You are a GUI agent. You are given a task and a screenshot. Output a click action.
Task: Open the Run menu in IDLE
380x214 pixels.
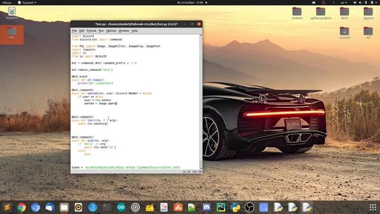[x=101, y=31]
